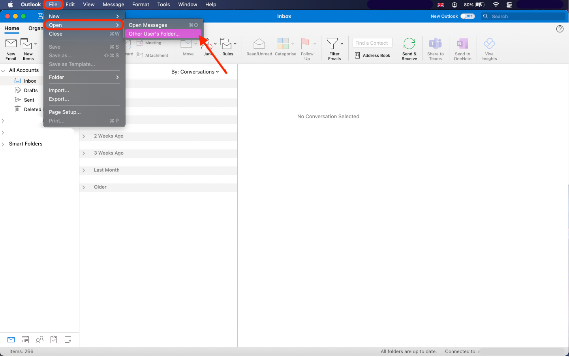Collapse the All Accounts tree
The width and height of the screenshot is (569, 357).
[3, 71]
